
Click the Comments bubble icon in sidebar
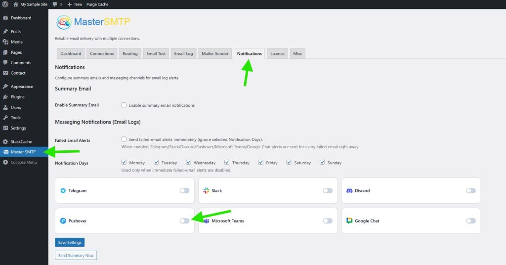[x=5, y=63]
